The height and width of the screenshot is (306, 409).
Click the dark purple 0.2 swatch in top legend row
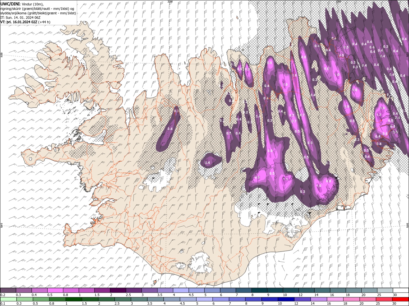coord(8,290)
